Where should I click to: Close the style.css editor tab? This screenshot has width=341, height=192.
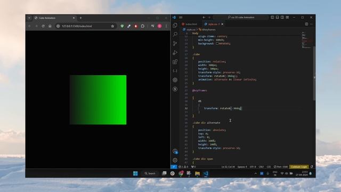222,24
